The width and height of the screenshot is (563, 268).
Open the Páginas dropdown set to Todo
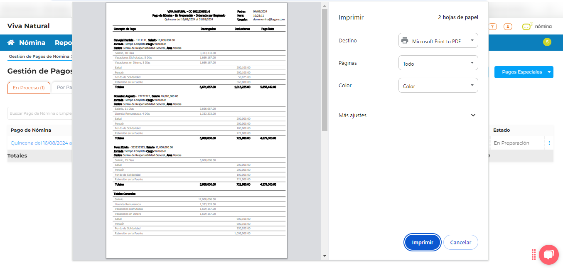tap(438, 63)
